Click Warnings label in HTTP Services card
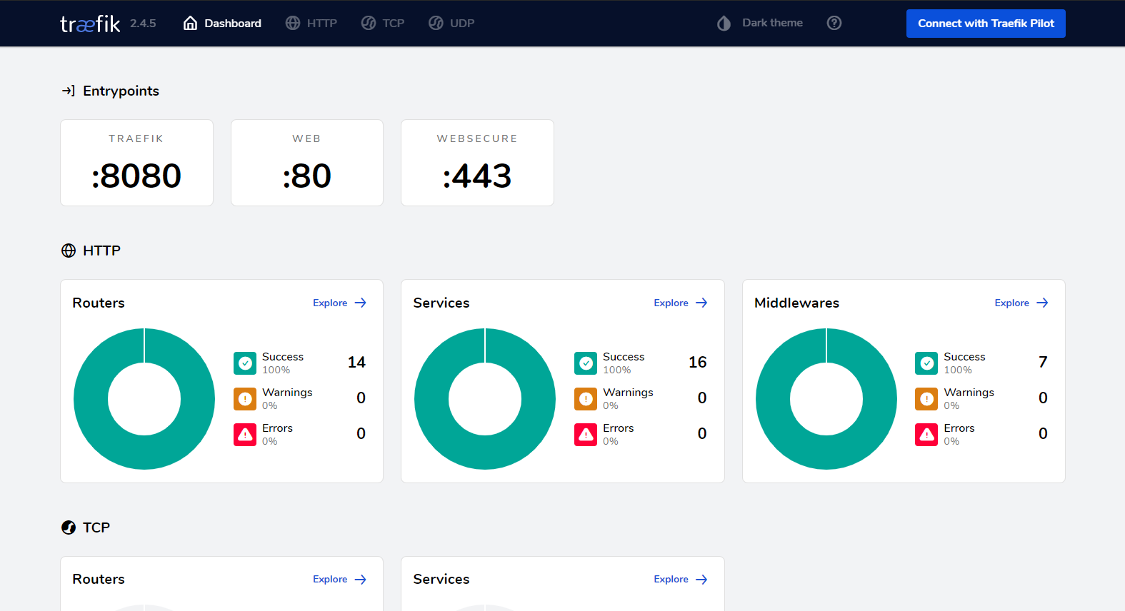This screenshot has height=611, width=1125. point(628,393)
